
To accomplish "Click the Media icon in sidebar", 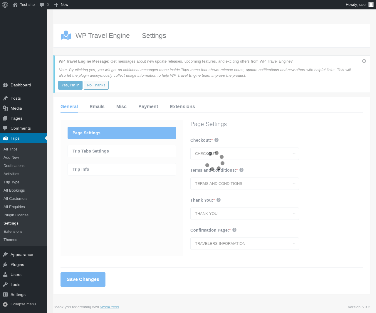I will coord(5,108).
